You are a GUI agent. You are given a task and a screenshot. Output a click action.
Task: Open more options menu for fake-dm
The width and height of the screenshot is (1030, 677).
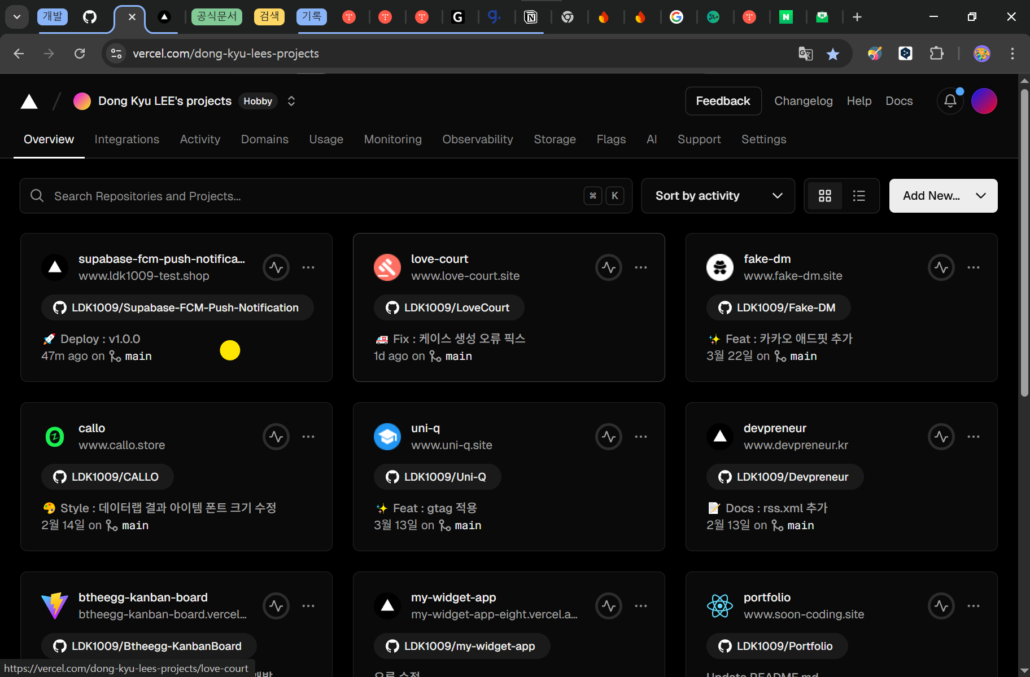(974, 267)
